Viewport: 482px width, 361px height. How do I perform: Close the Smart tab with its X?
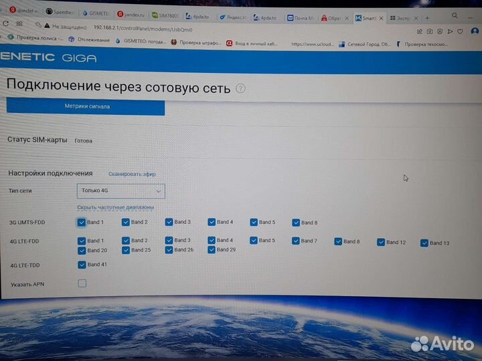(381, 19)
